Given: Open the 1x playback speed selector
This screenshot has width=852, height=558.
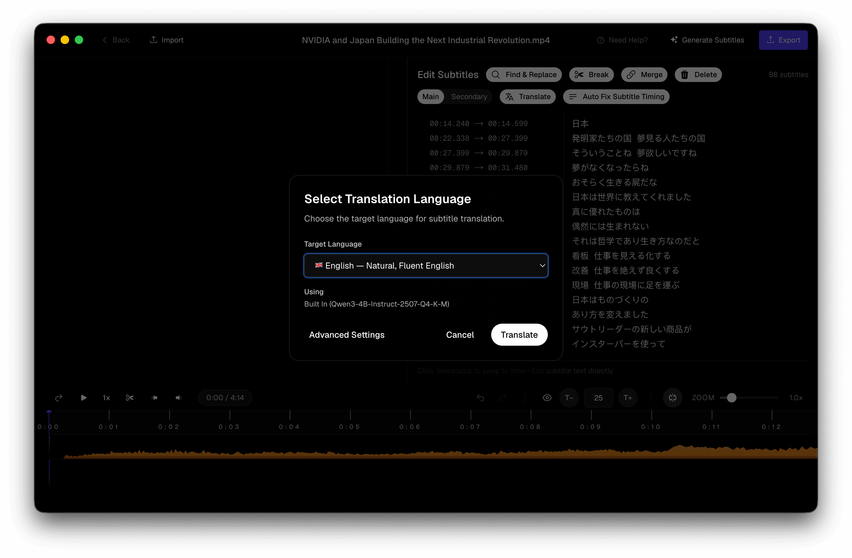Looking at the screenshot, I should point(106,398).
